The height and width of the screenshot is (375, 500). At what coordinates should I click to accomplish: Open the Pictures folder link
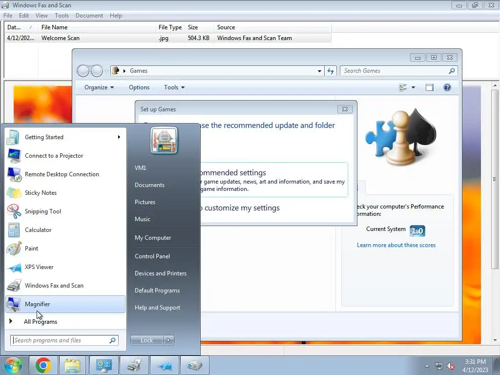tap(145, 202)
